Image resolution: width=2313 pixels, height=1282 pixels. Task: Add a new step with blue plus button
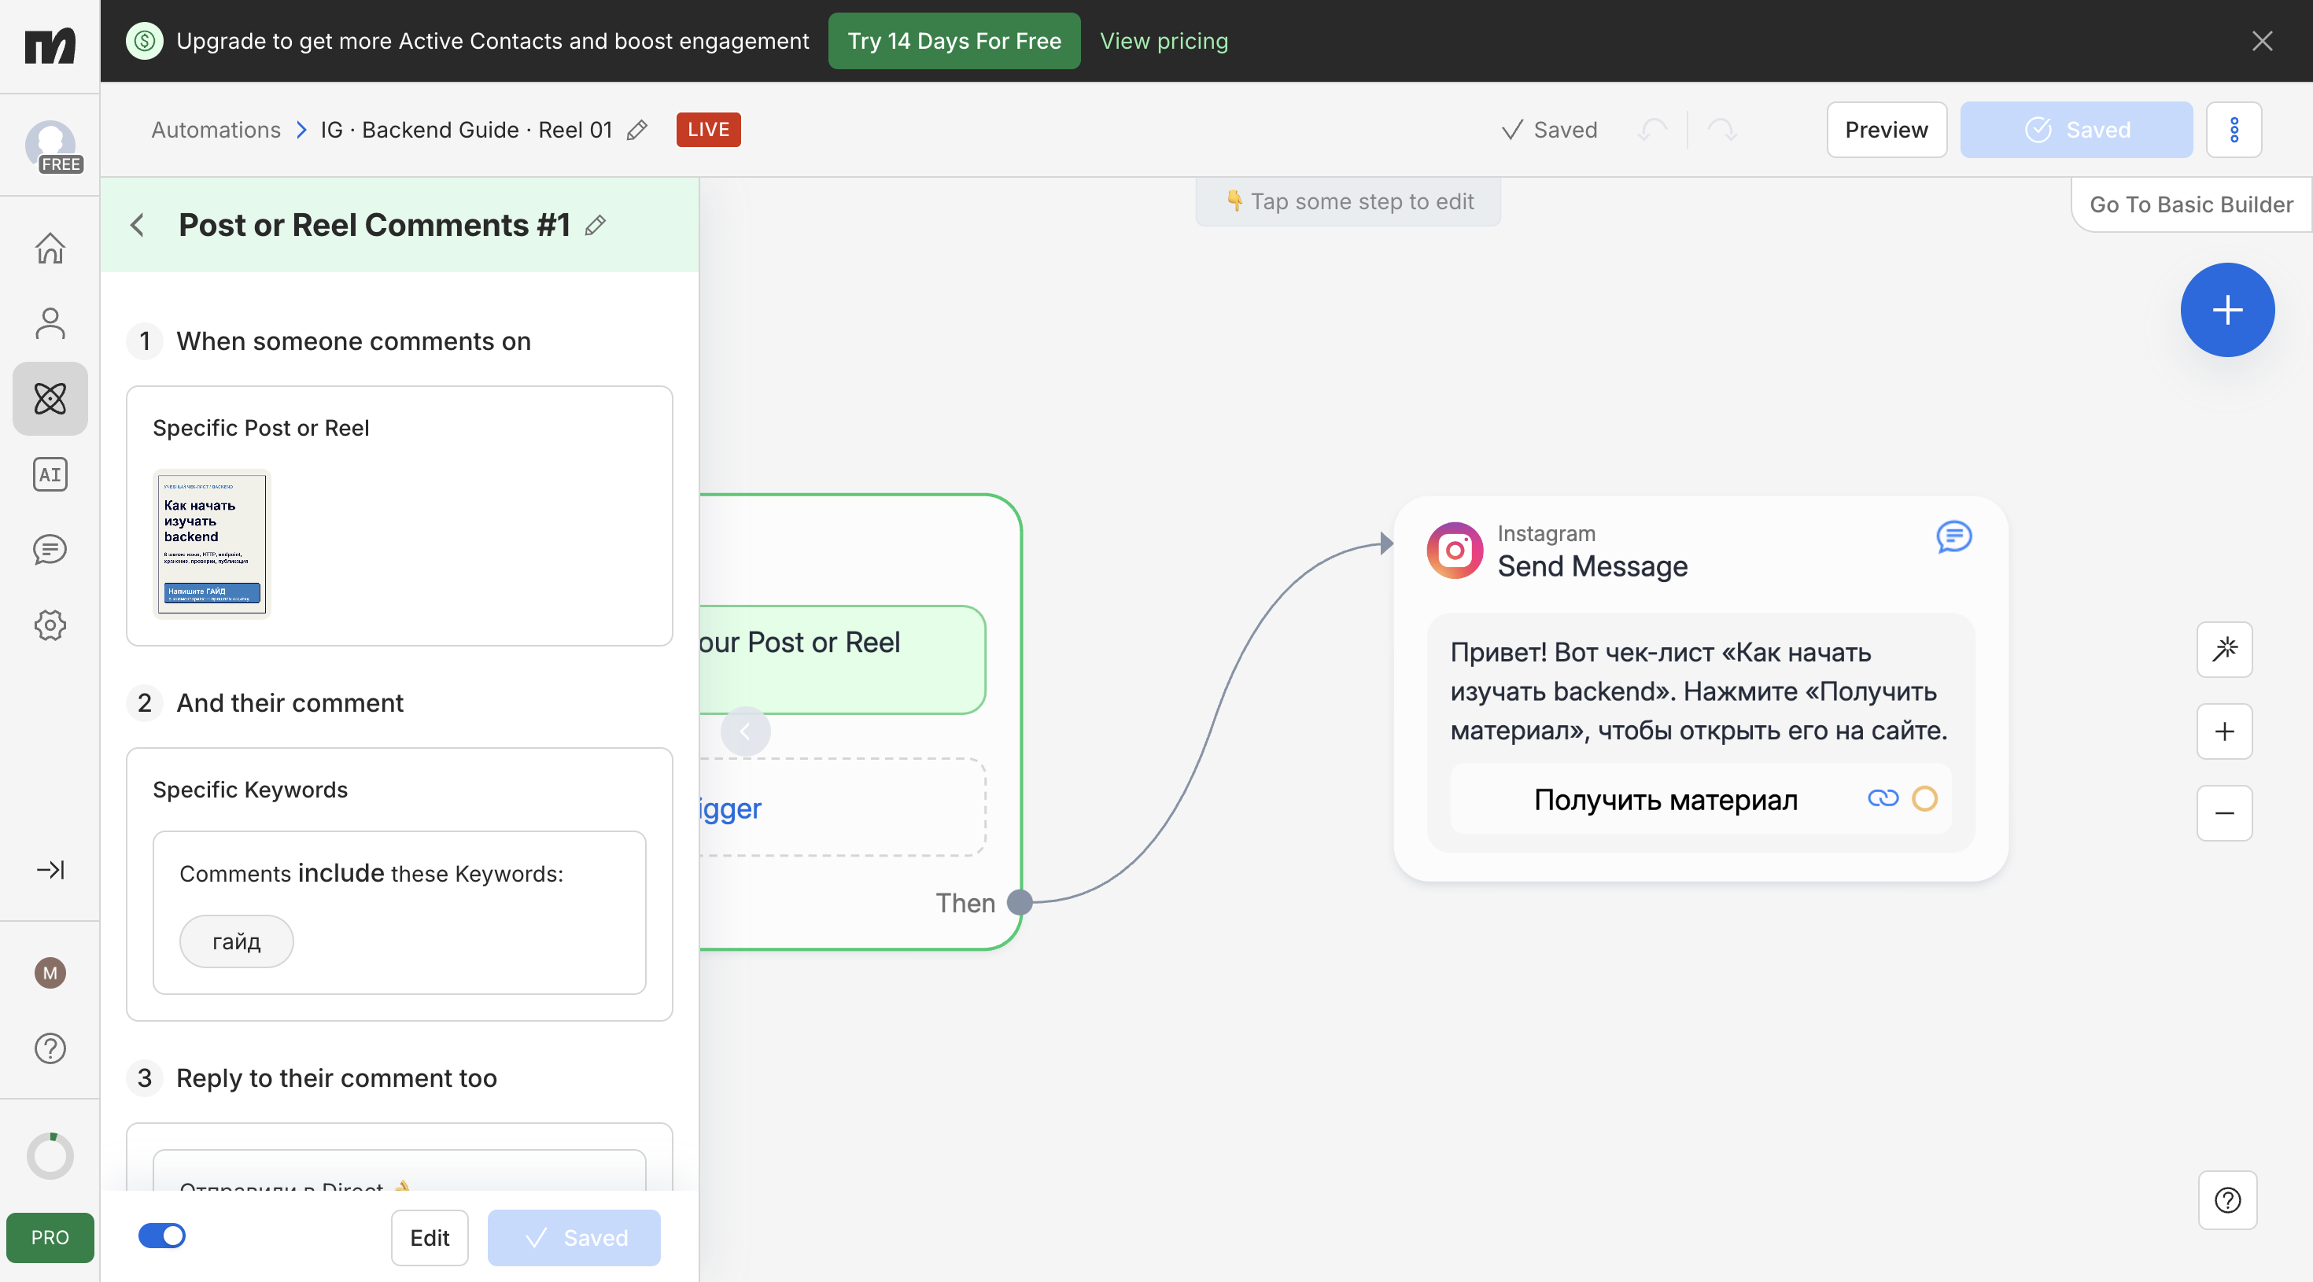[x=2228, y=310]
